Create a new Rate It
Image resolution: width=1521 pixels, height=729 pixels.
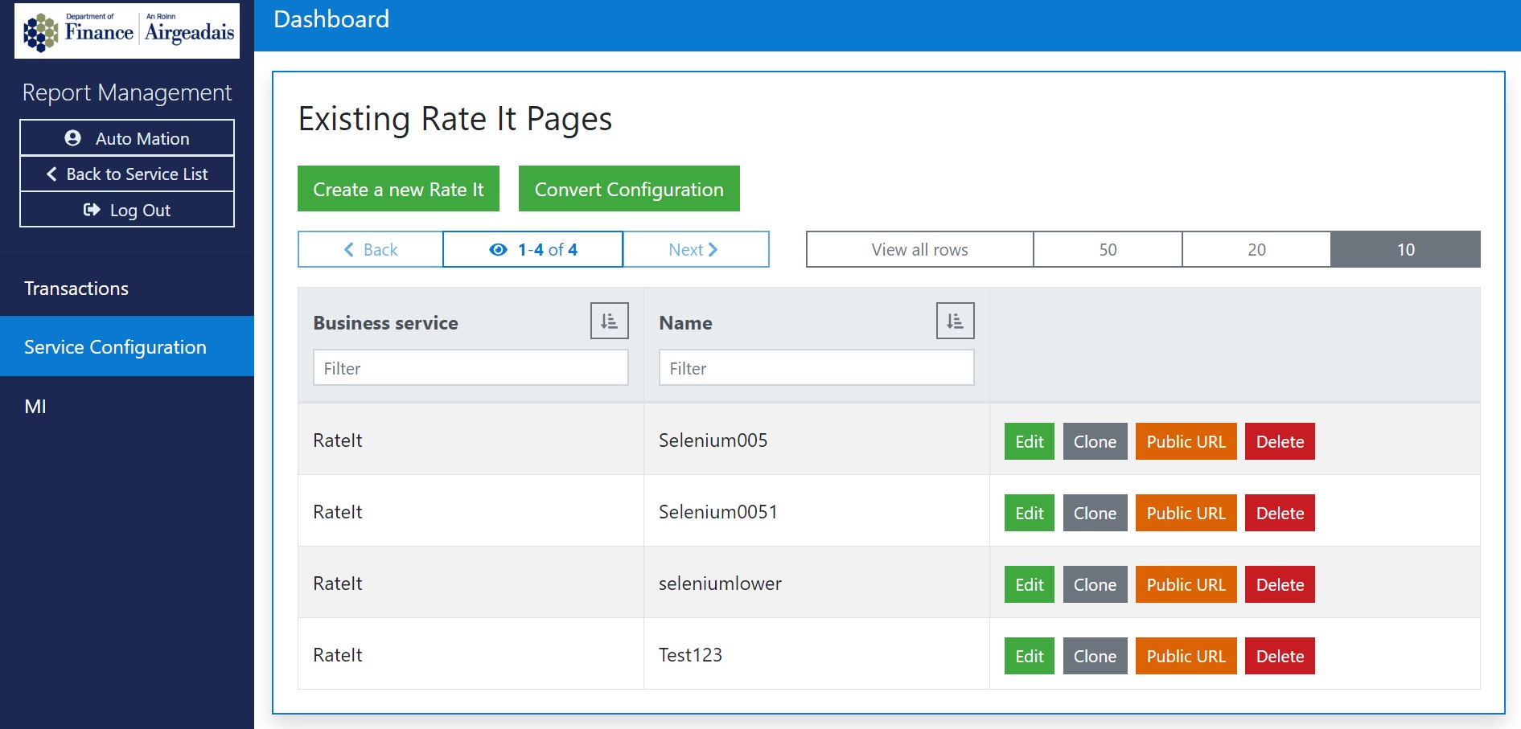click(398, 189)
